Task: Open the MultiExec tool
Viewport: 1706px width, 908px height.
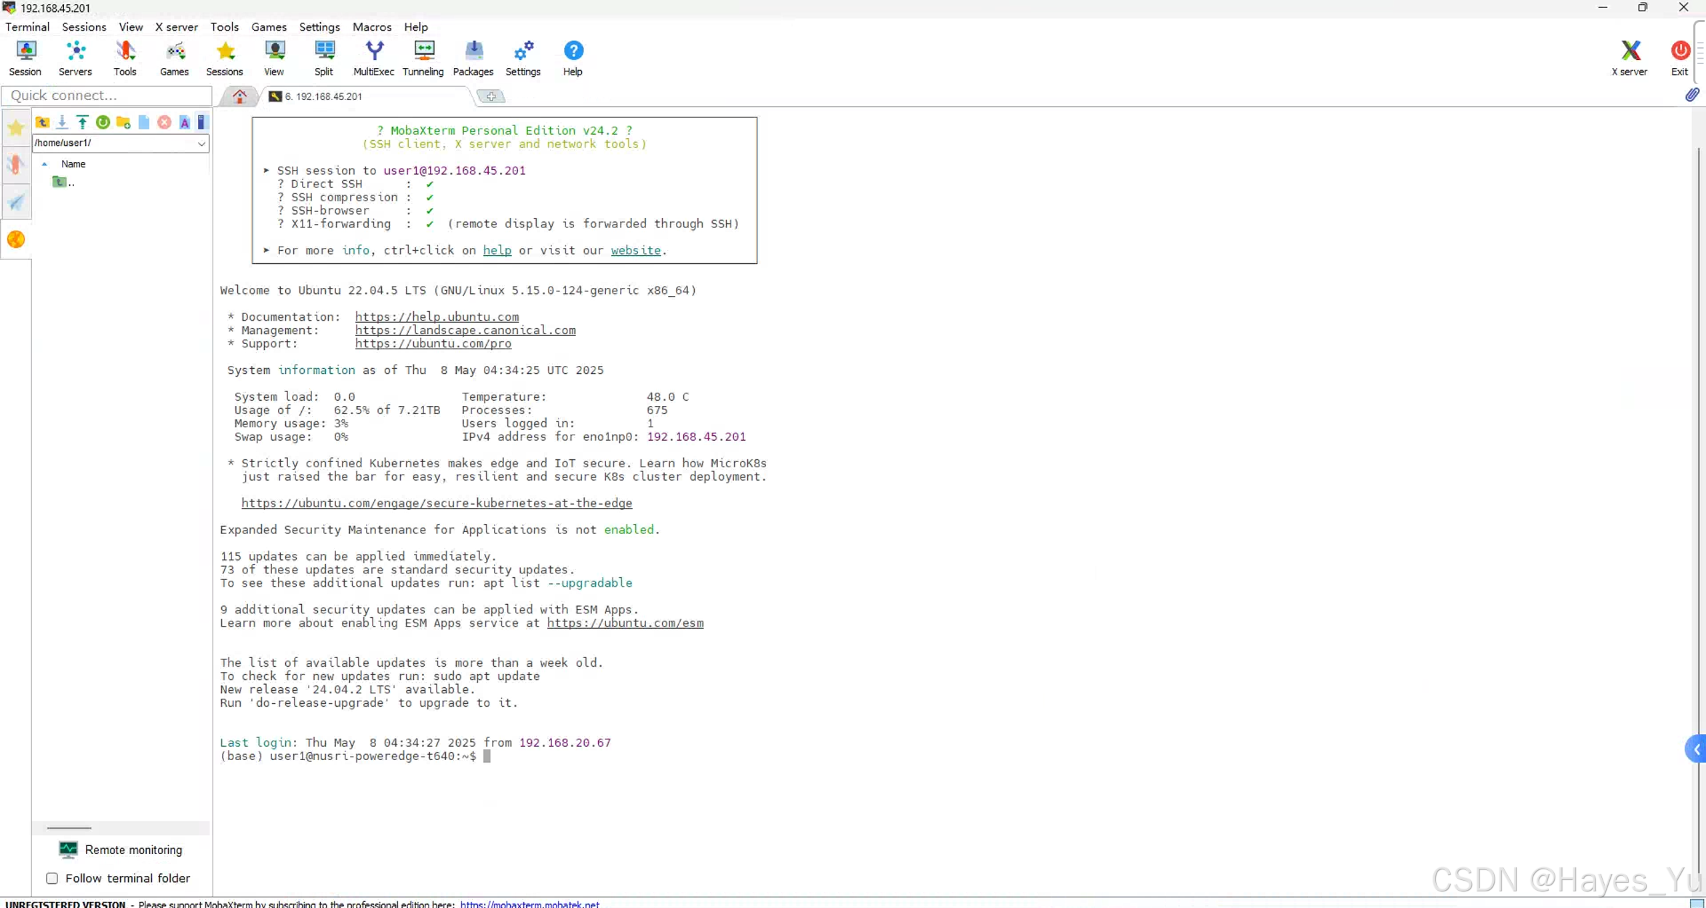Action: coord(373,58)
